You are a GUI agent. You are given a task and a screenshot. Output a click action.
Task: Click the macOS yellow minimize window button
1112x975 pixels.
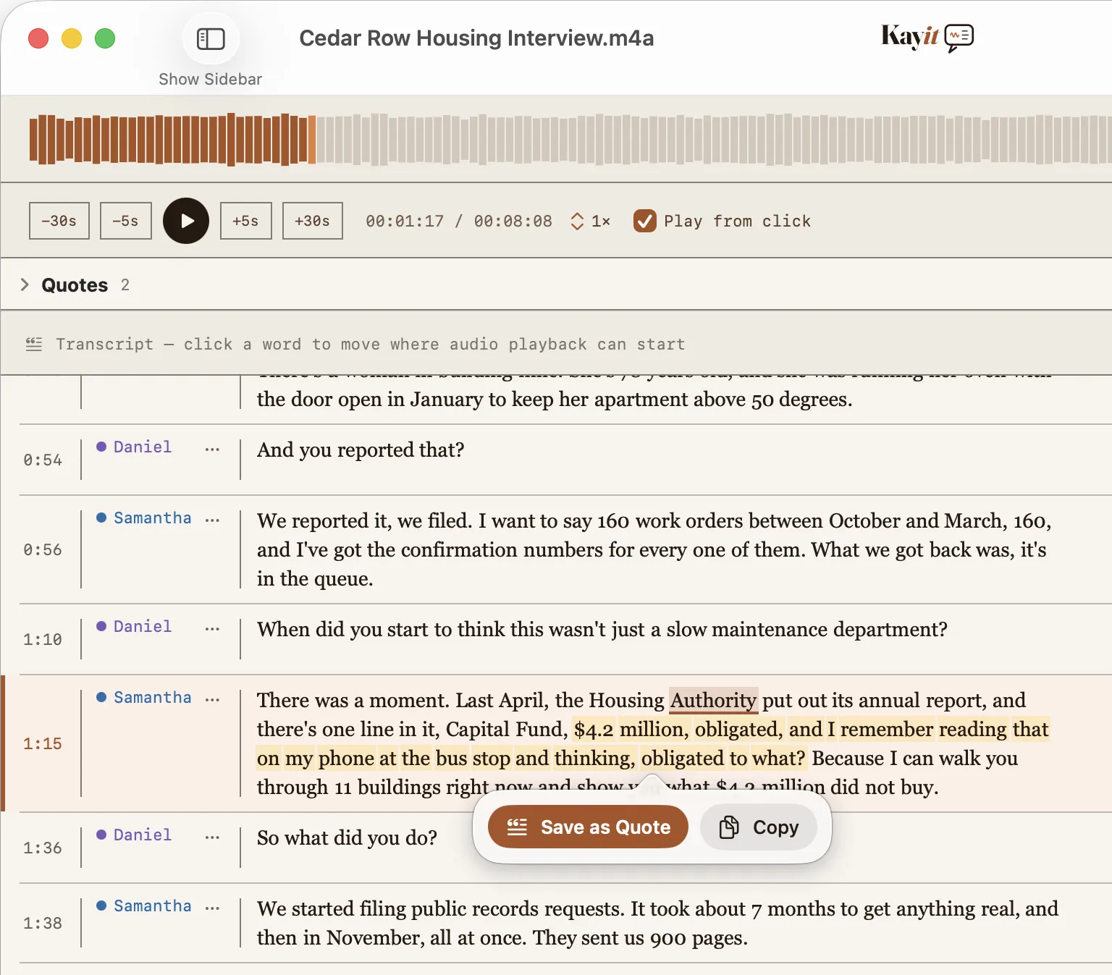(72, 38)
